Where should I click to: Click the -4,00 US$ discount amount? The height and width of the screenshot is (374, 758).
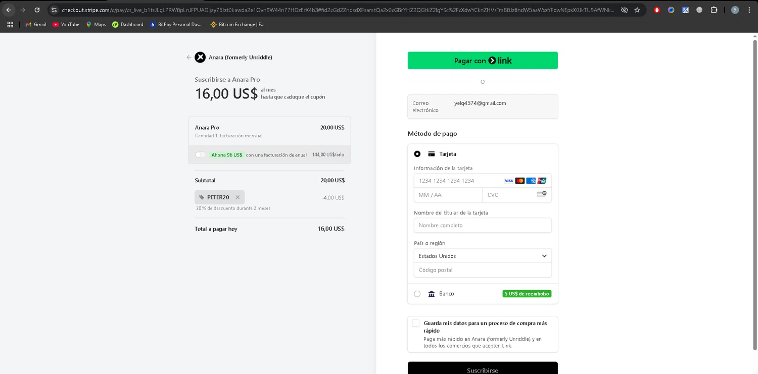click(333, 198)
